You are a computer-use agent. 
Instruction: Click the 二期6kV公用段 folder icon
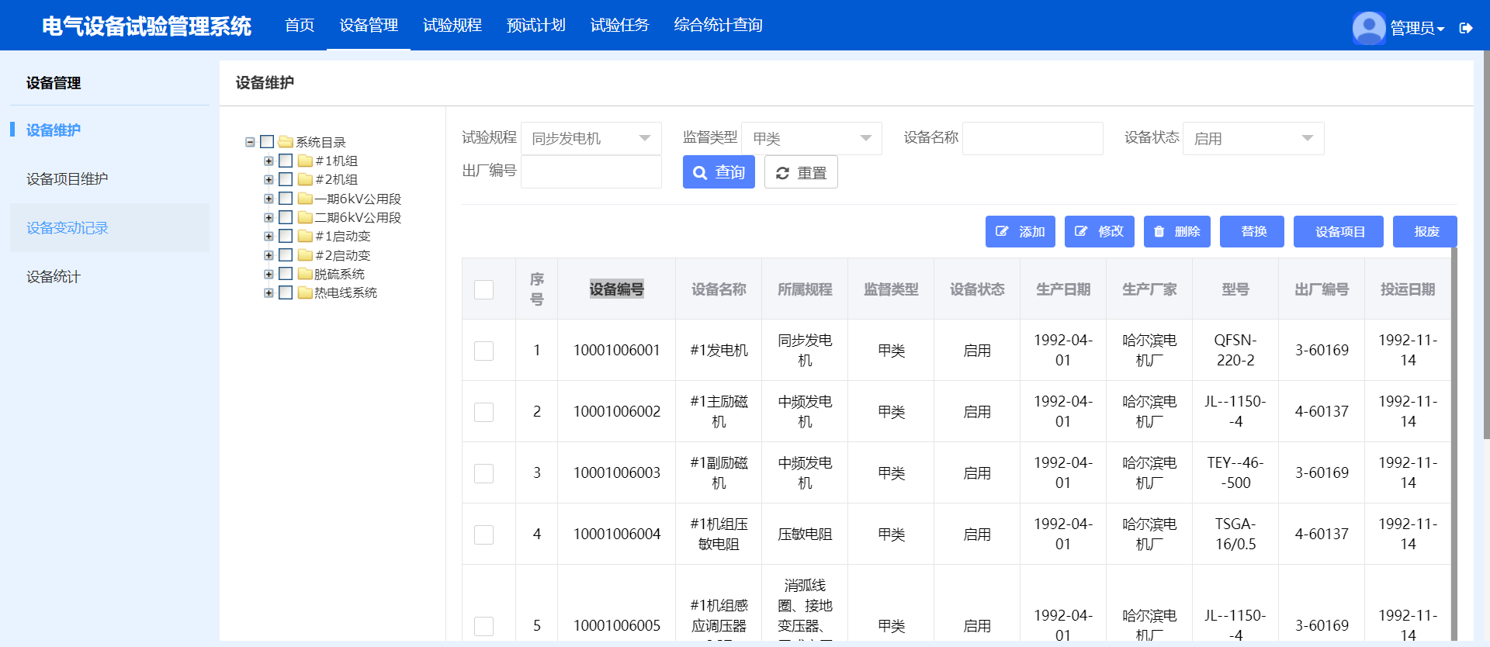(x=305, y=217)
